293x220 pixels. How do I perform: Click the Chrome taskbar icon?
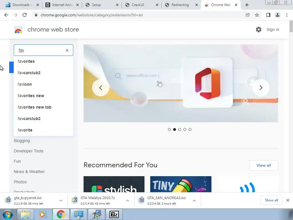61,214
